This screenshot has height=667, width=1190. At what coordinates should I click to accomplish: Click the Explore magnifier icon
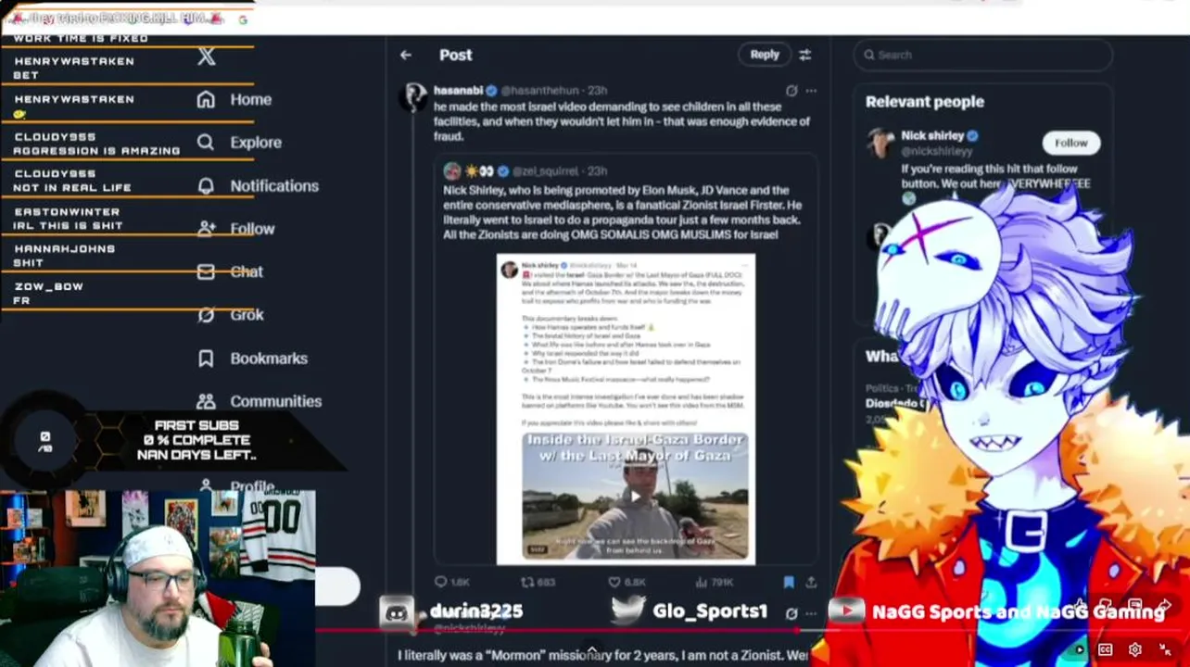[x=206, y=142]
